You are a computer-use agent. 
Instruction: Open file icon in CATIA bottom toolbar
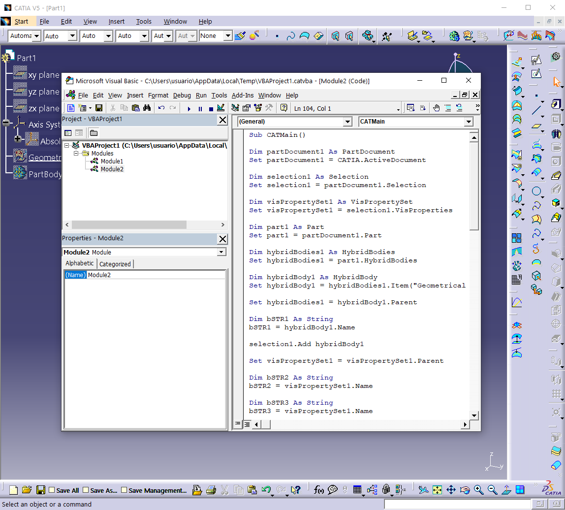click(27, 490)
